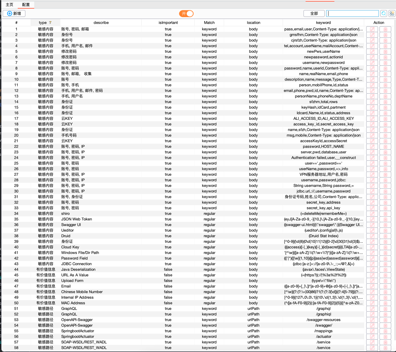
Task: Click the # column header
Action: 16,23
